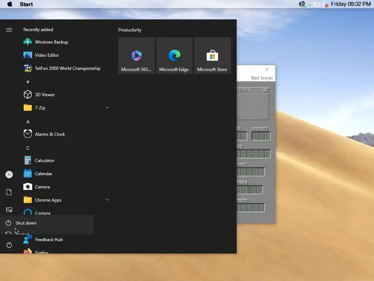Click the A letter header
The image size is (374, 281).
28,122
